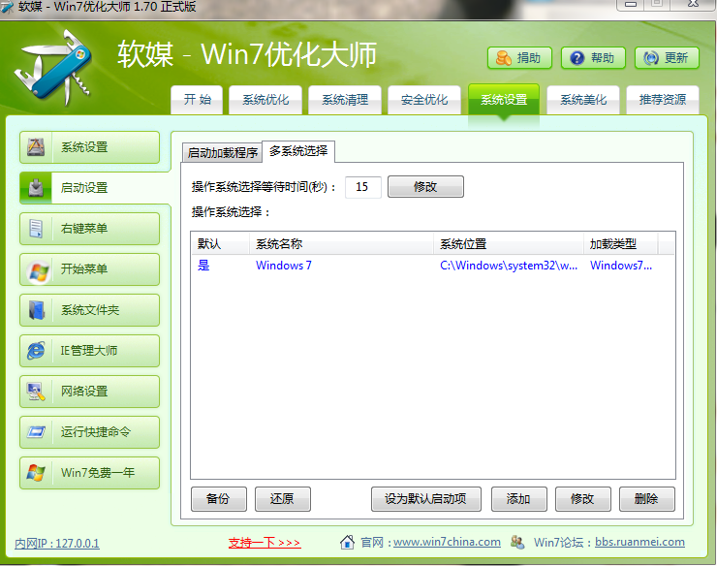This screenshot has height=566, width=717.
Task: Open IE管理大师 sidebar text label
Action: [89, 351]
